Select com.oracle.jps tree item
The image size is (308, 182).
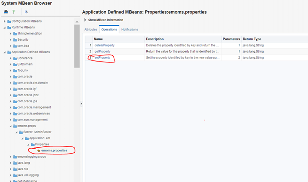[27, 101]
